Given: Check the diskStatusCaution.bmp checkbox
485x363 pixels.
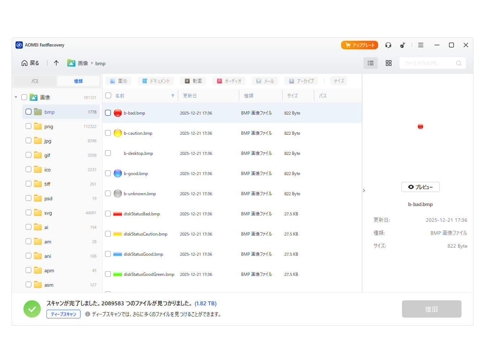Looking at the screenshot, I should (x=108, y=234).
